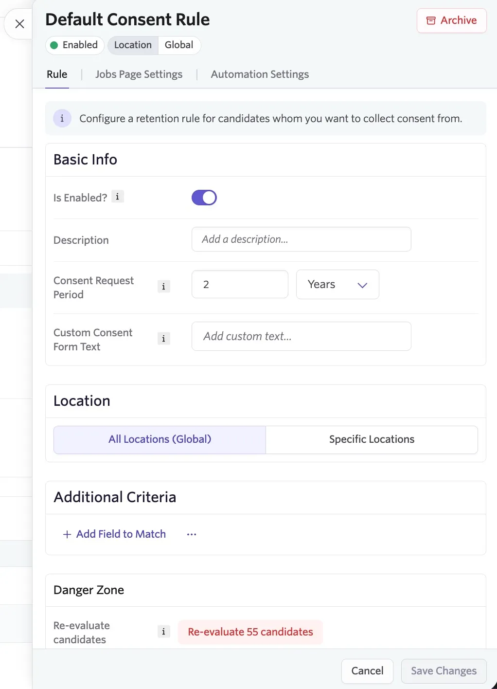The image size is (497, 689).
Task: Click the Location Global tag
Action: pyautogui.click(x=154, y=45)
